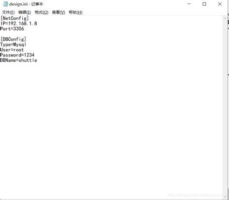Click the scrollbar up arrow
Viewport: 229px width, 200px height.
click(225, 18)
